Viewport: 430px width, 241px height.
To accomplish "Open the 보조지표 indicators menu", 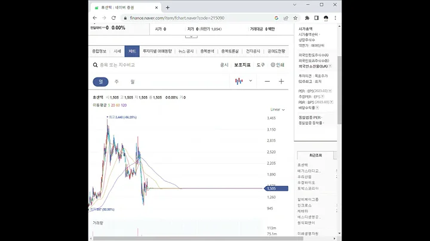I will tap(242, 65).
